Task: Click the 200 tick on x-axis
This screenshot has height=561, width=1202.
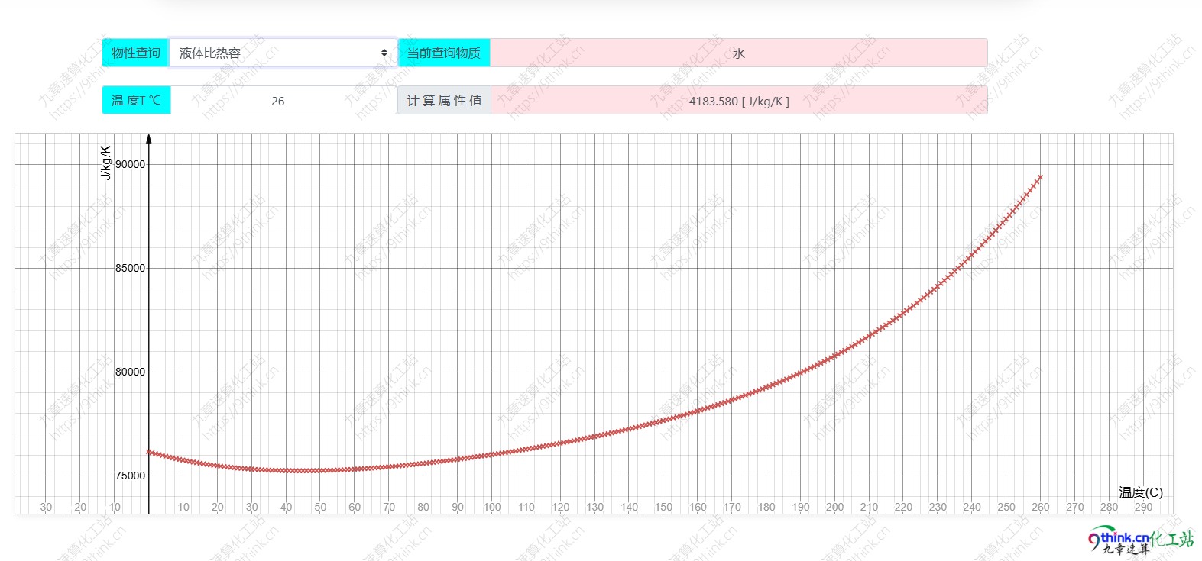Action: pyautogui.click(x=834, y=507)
